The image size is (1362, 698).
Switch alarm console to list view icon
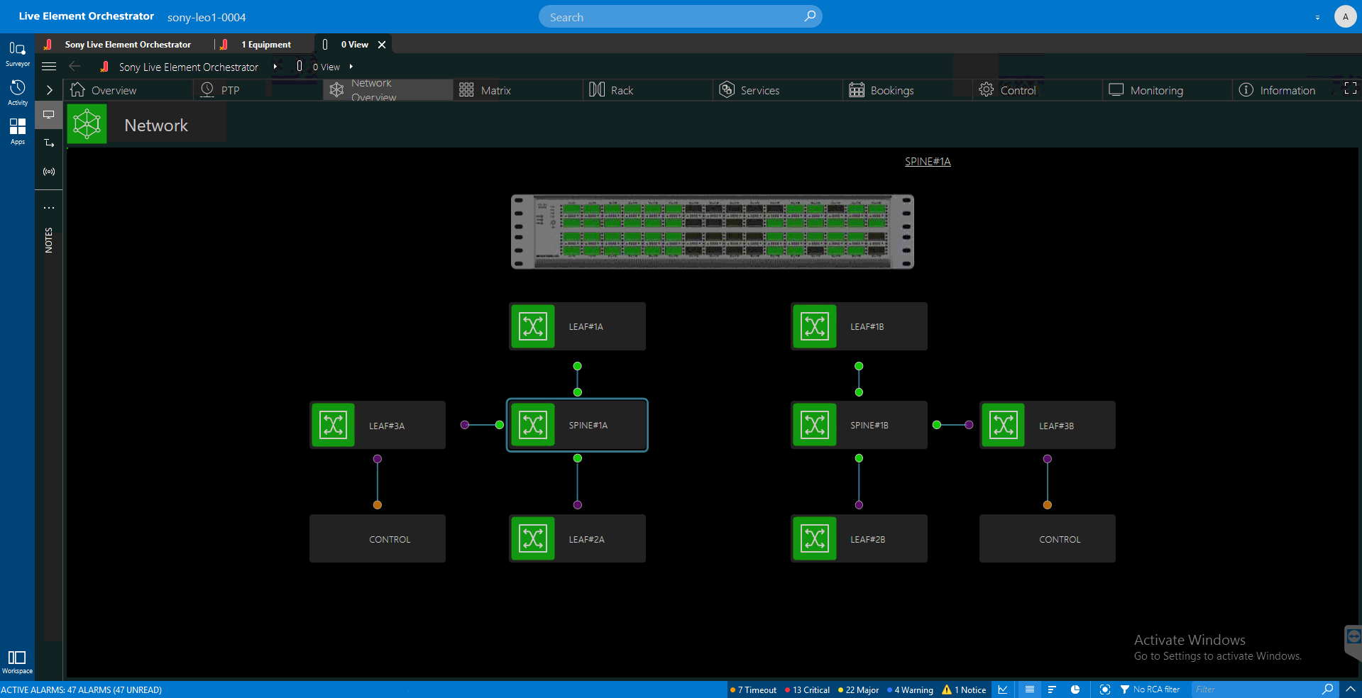click(1030, 689)
